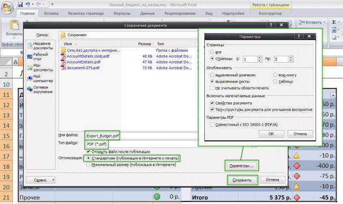The image size is (343, 204).
Task: Click the PDF icon of document-375.pdf
Action: [63, 68]
